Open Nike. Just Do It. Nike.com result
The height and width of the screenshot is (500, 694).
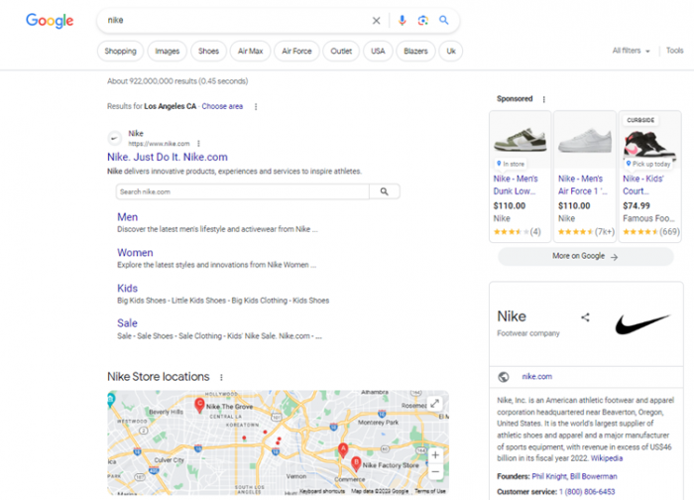click(168, 157)
